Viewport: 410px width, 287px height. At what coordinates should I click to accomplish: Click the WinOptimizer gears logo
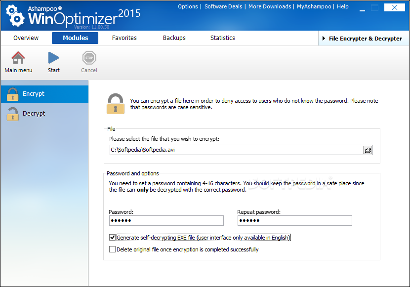(x=15, y=16)
